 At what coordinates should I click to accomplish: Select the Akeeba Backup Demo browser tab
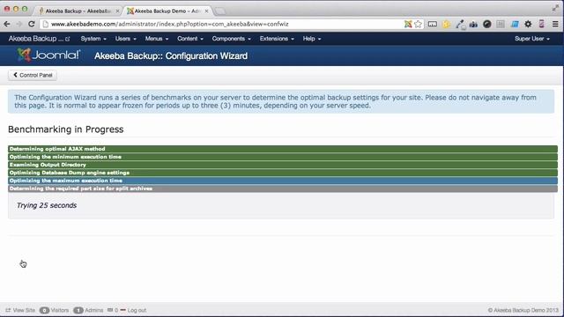pos(167,11)
